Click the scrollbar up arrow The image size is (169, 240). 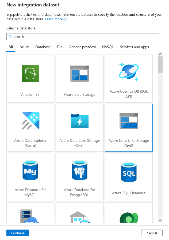(x=160, y=54)
